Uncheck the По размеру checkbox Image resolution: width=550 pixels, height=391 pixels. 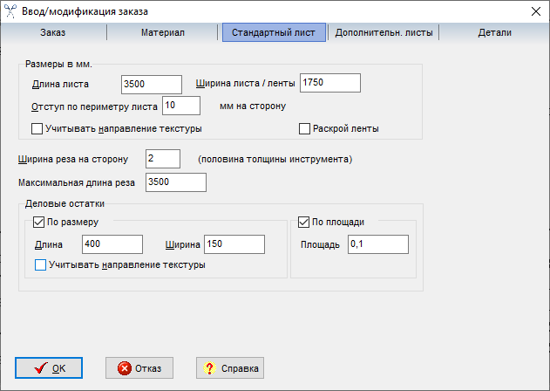[x=38, y=222]
